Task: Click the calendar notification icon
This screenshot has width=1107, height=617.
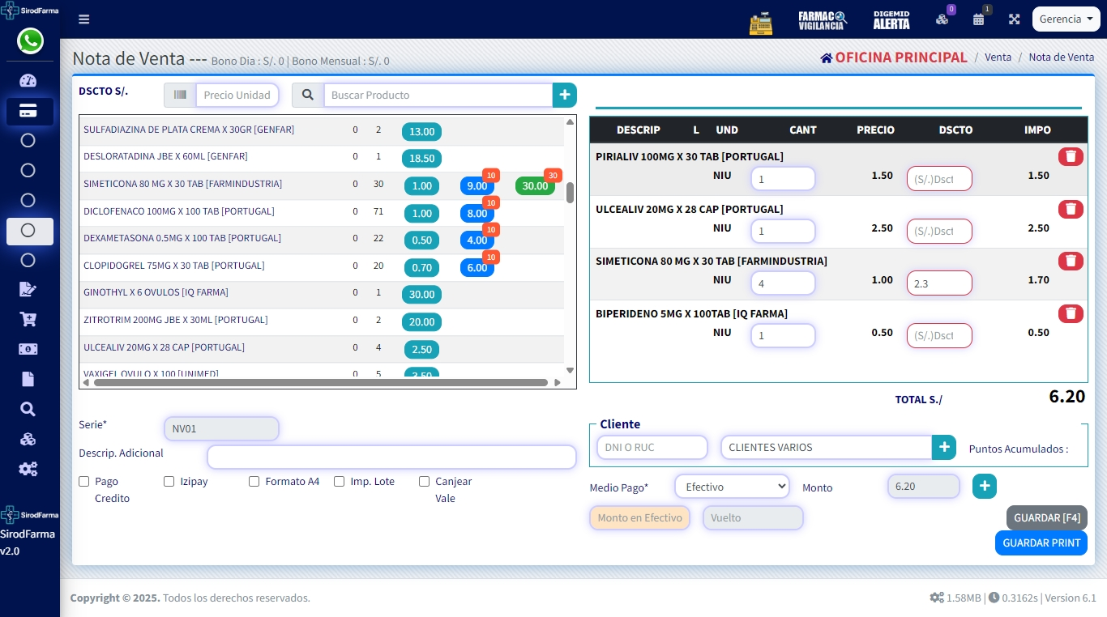Action: pyautogui.click(x=979, y=19)
